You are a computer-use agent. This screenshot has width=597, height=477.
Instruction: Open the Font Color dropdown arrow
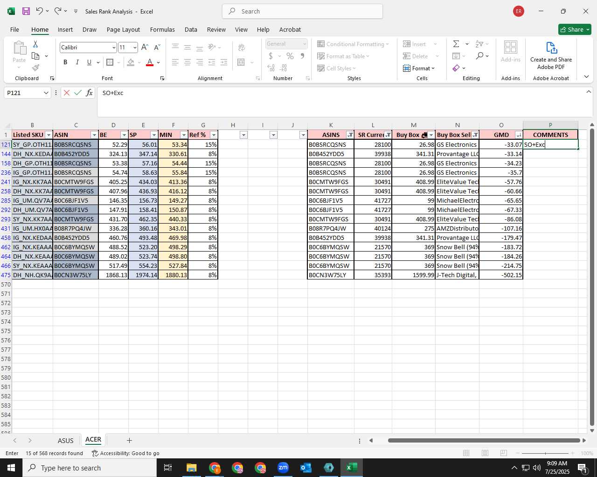[x=159, y=62]
